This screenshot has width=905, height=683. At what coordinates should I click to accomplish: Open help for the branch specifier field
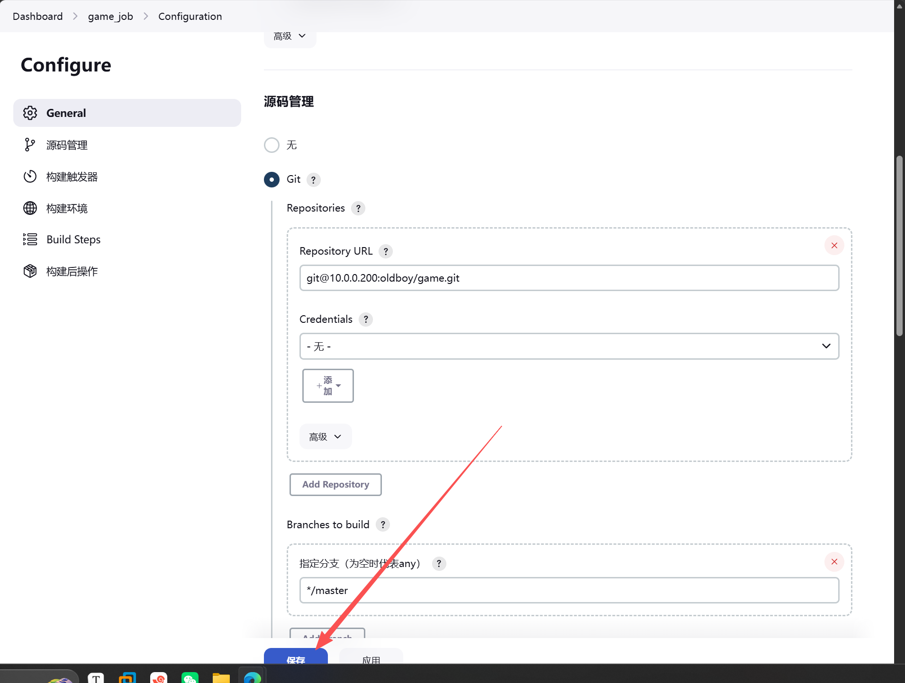tap(439, 564)
